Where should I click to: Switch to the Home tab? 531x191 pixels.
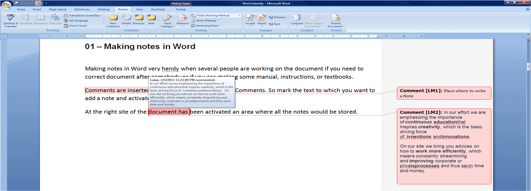pyautogui.click(x=21, y=9)
